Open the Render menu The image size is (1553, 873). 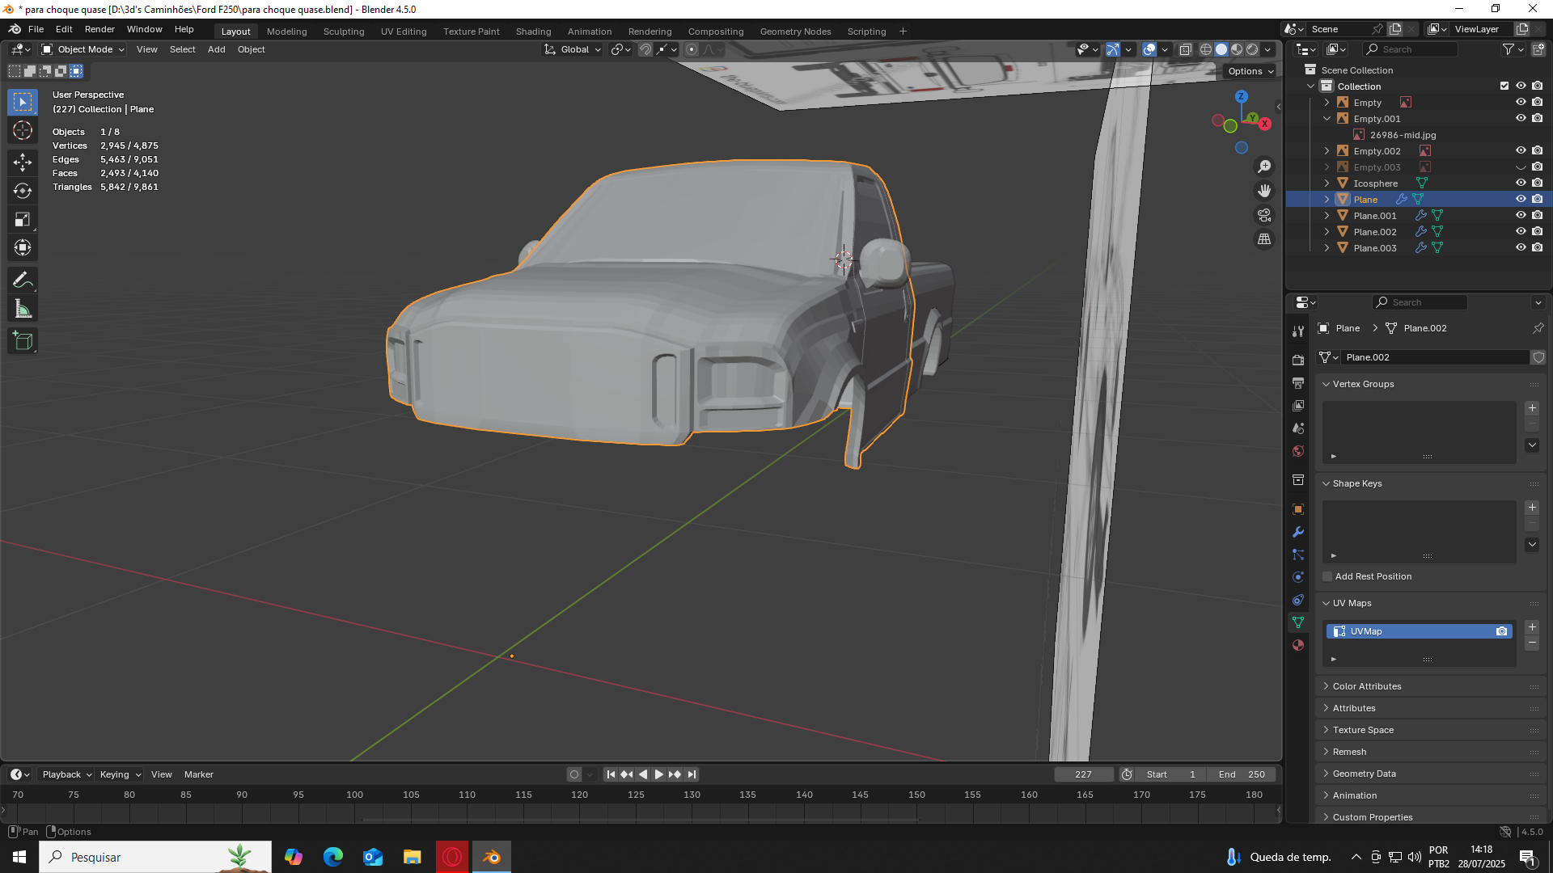point(99,29)
